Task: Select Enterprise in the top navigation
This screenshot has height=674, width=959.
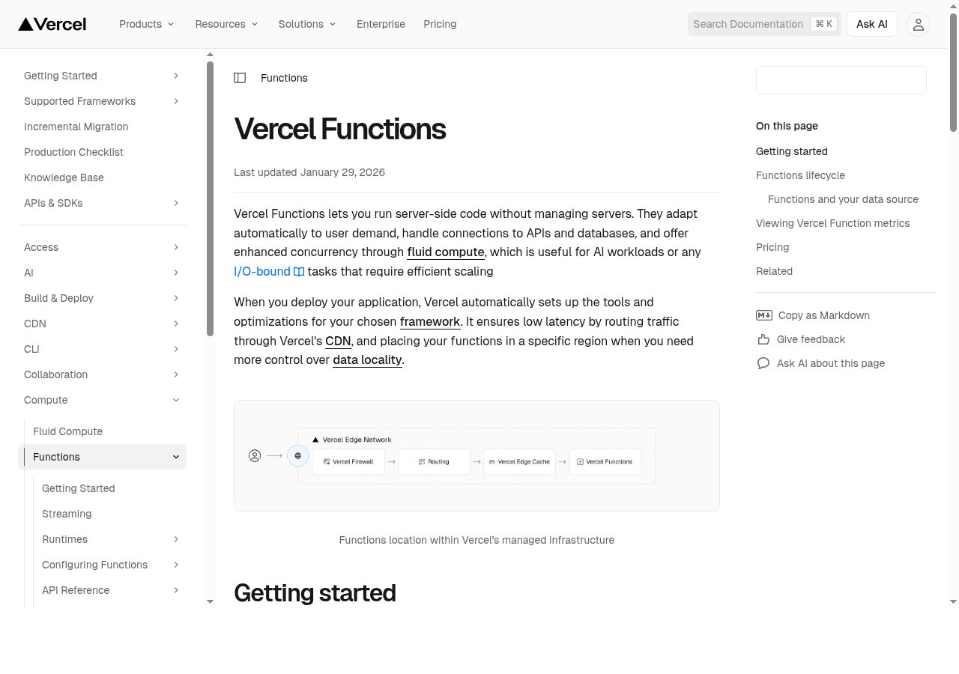Action: coord(381,24)
